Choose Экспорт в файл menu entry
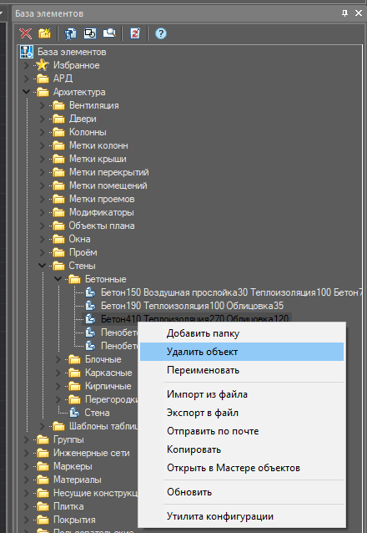 coord(242,413)
